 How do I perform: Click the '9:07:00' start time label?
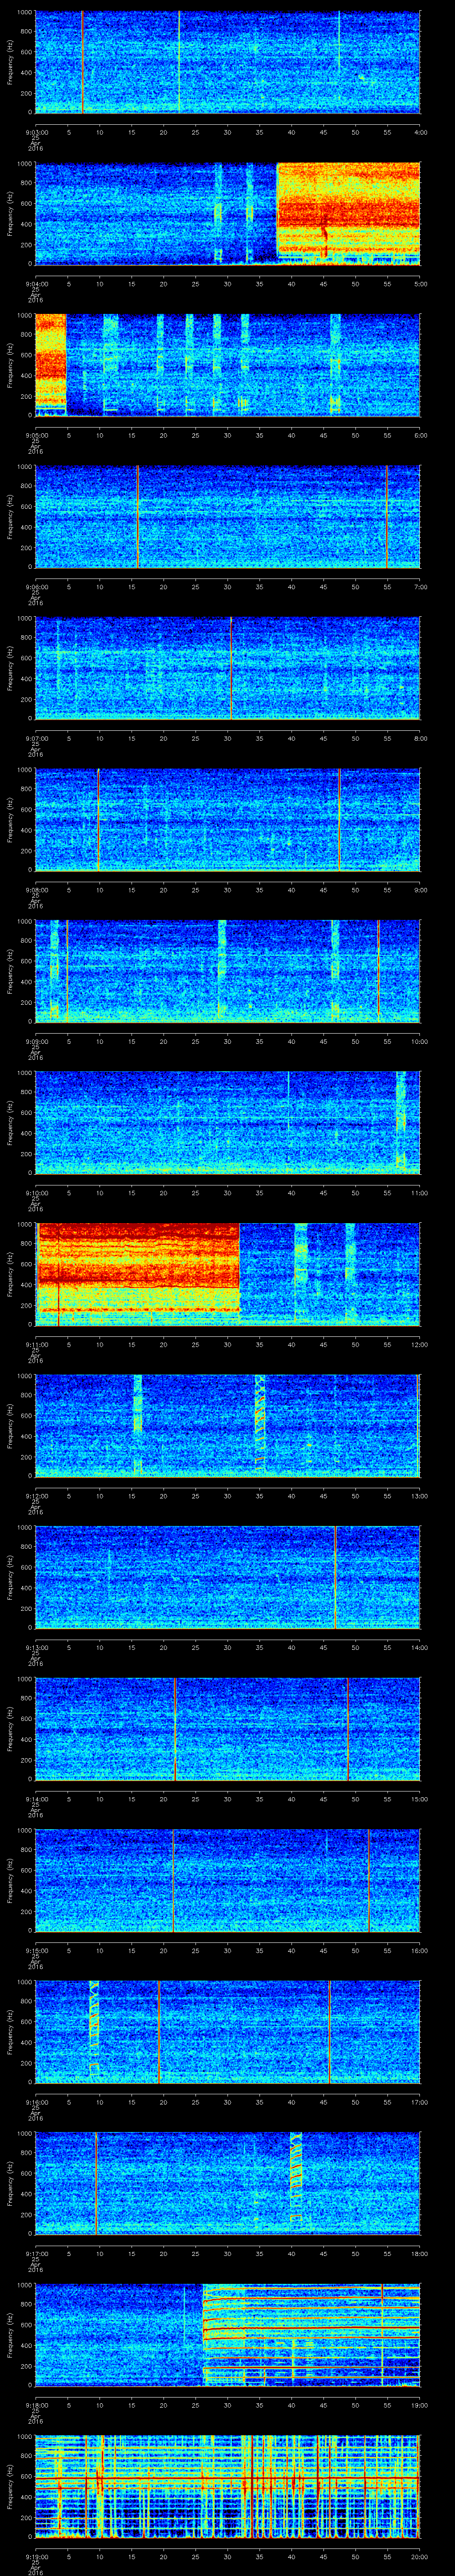point(36,738)
